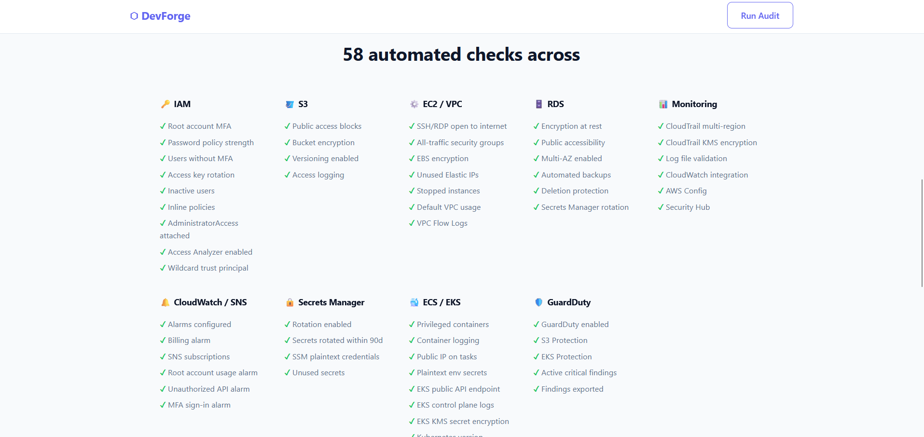Toggle the Root account MFA check

(199, 126)
